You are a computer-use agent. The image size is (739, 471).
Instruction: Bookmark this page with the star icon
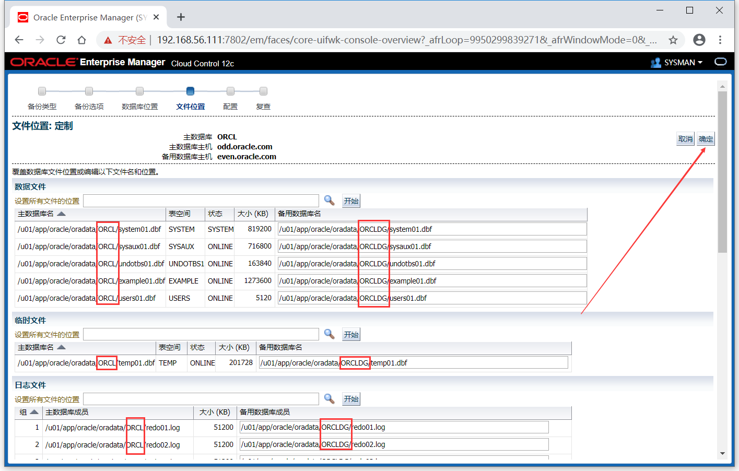point(673,40)
